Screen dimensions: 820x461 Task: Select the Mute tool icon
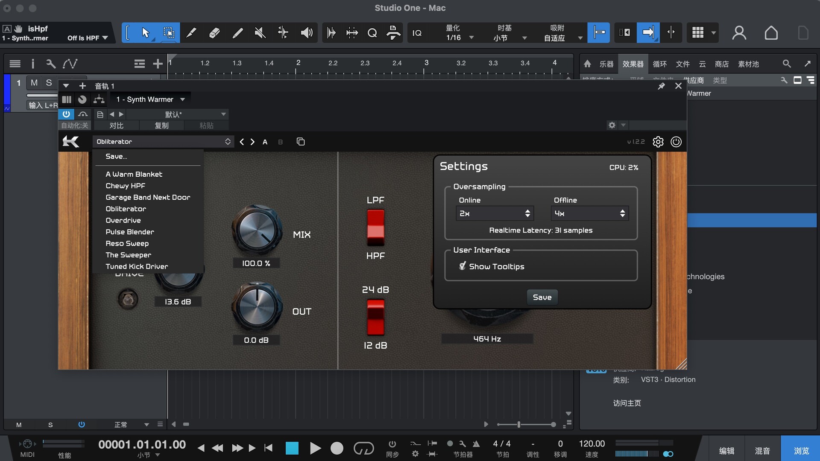(x=260, y=33)
